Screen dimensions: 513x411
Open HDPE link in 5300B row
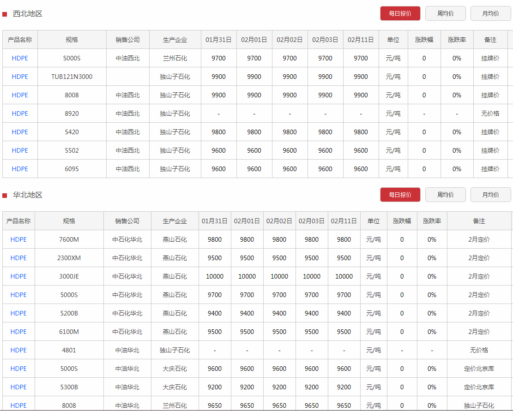point(18,387)
